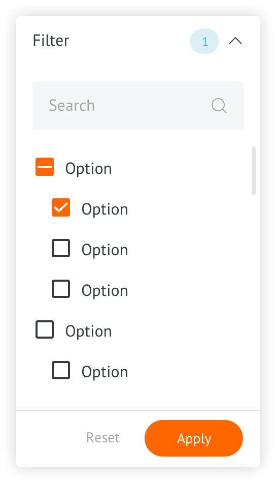276x483 pixels.
Task: Collapse the Filter panel with the chevron
Action: (235, 41)
